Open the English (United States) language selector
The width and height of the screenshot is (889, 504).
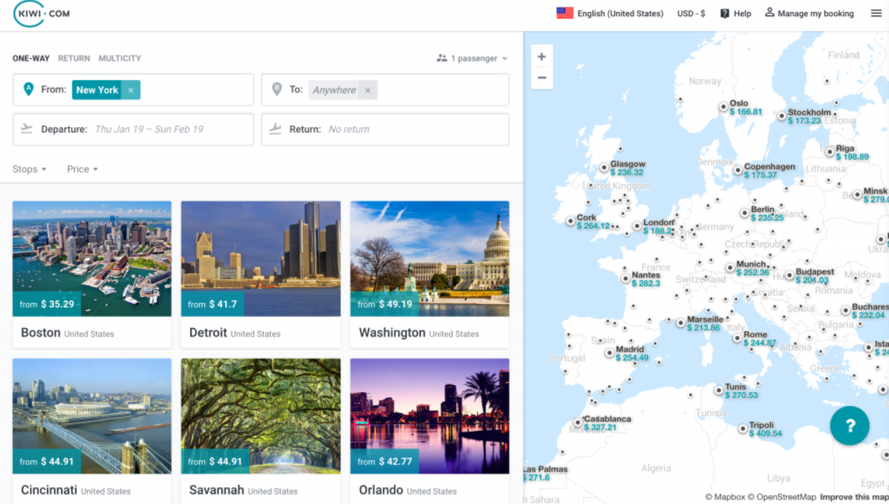pyautogui.click(x=610, y=13)
